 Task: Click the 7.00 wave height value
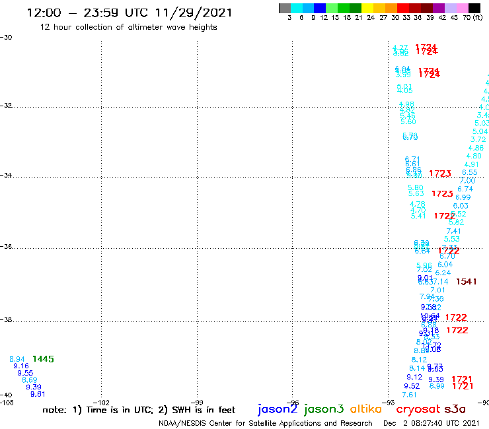tap(467, 181)
